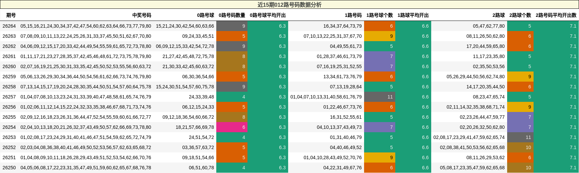This screenshot has width=579, height=173.
Task: Click the 2路球 column header
Action: [499, 15]
